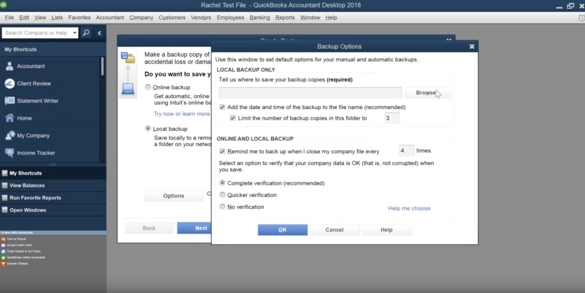This screenshot has width=585, height=293.
Task: Collapse the left sidebar with the arrow icon
Action: click(99, 32)
